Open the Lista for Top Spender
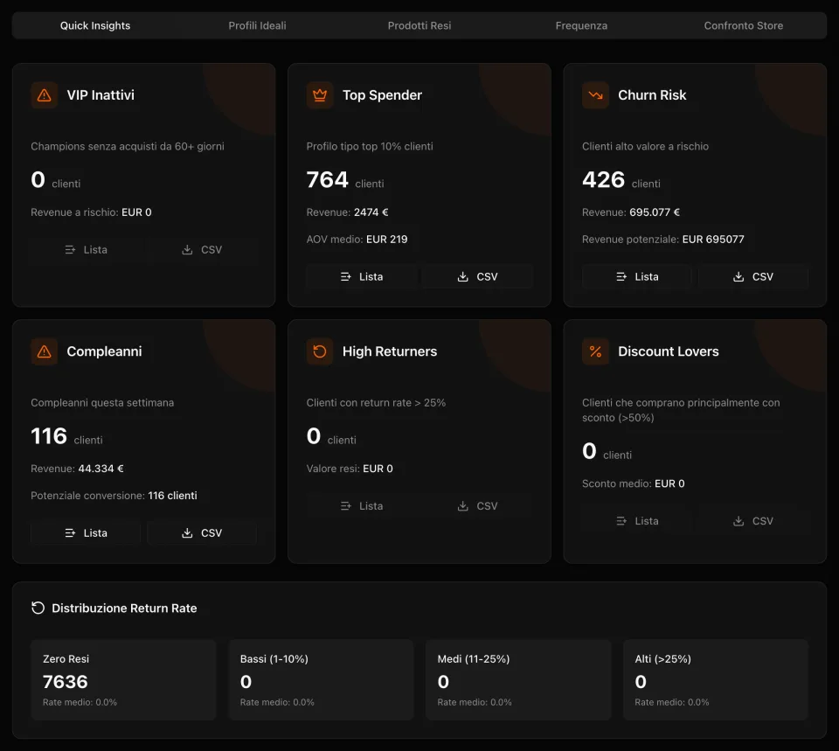The width and height of the screenshot is (839, 751). (x=362, y=277)
